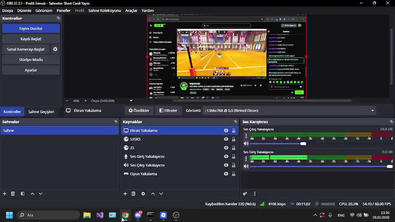Open the Düzenle menu

tap(24, 10)
